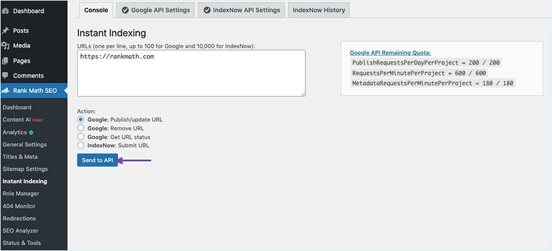The width and height of the screenshot is (552, 251).
Task: Click the checkmark icon on IndexNow API Settings tab
Action: click(x=207, y=10)
